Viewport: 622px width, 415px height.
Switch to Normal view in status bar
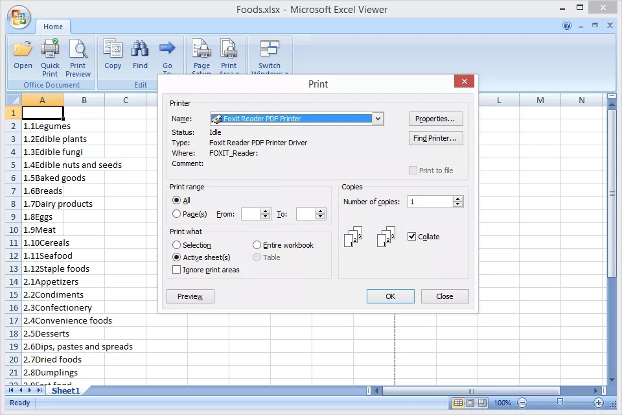(x=458, y=403)
